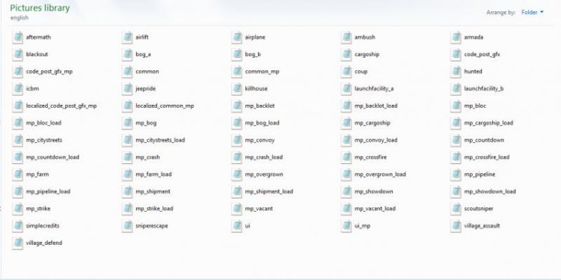The height and width of the screenshot is (280, 561).
Task: Click the localized_code_post_gfx_mp file label
Action: coord(61,106)
